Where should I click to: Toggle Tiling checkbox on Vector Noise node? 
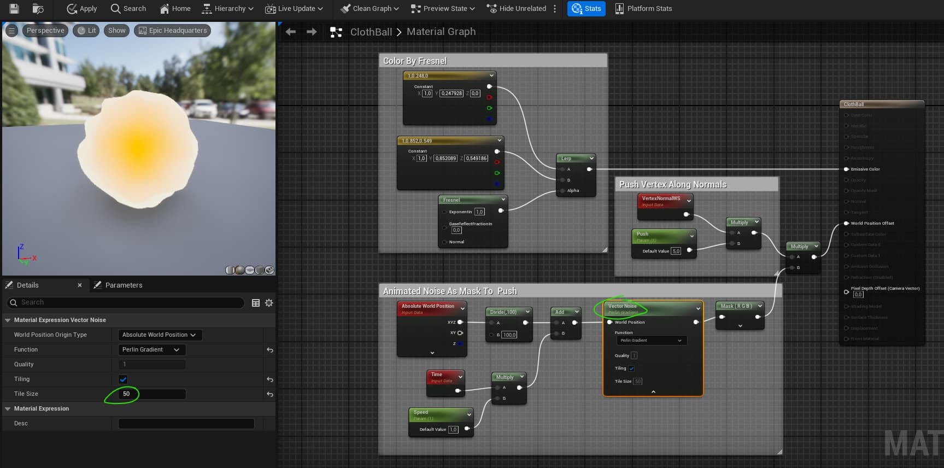631,368
